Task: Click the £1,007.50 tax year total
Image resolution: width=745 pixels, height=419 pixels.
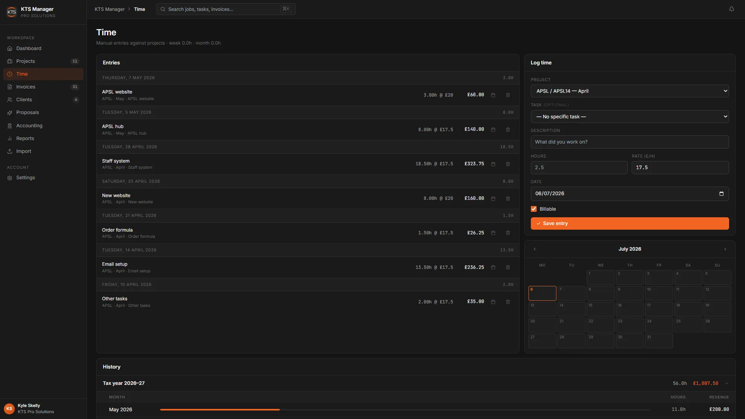Action: click(705, 383)
